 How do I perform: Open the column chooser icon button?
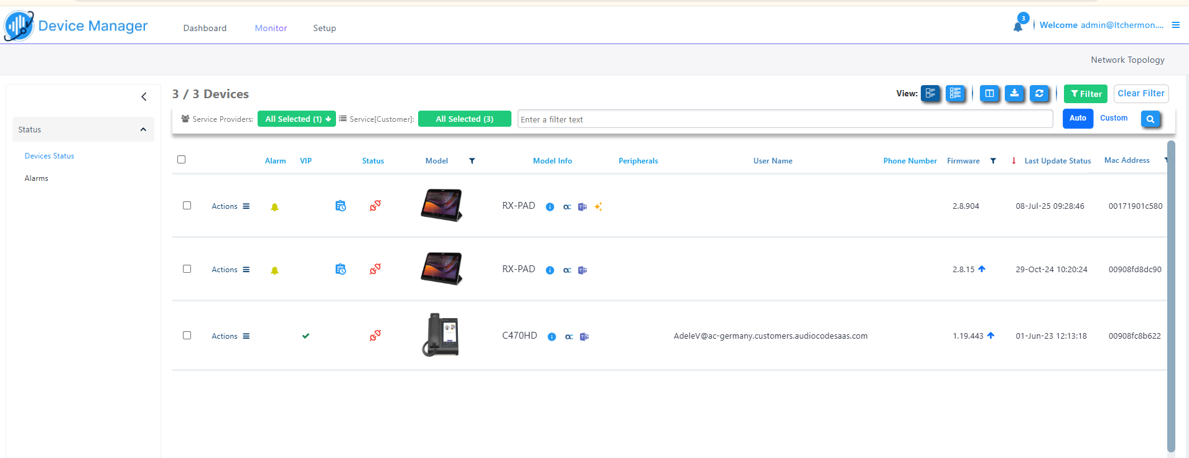pos(989,94)
